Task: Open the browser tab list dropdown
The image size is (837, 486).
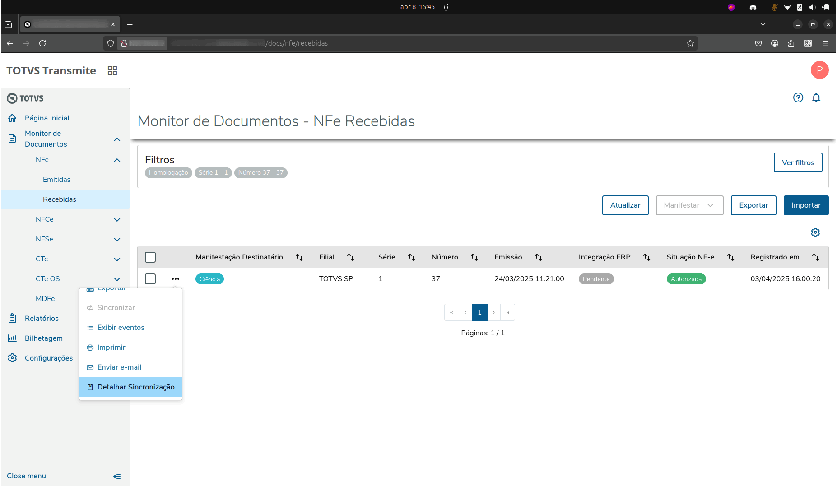Action: [763, 24]
